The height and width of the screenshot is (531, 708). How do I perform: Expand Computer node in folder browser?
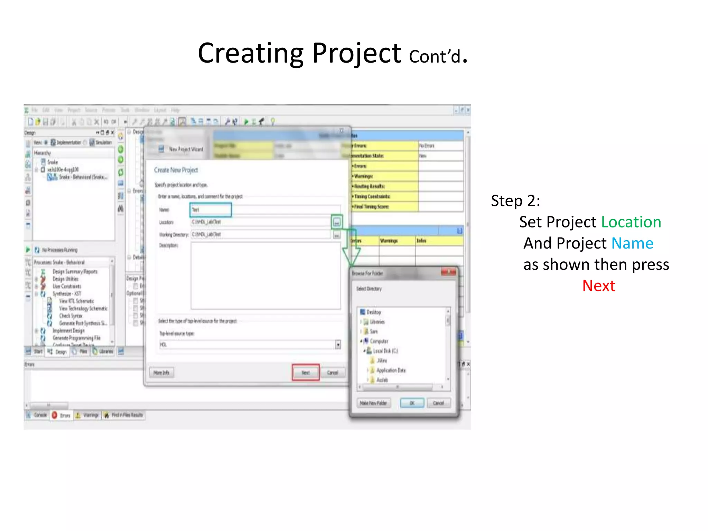point(361,341)
